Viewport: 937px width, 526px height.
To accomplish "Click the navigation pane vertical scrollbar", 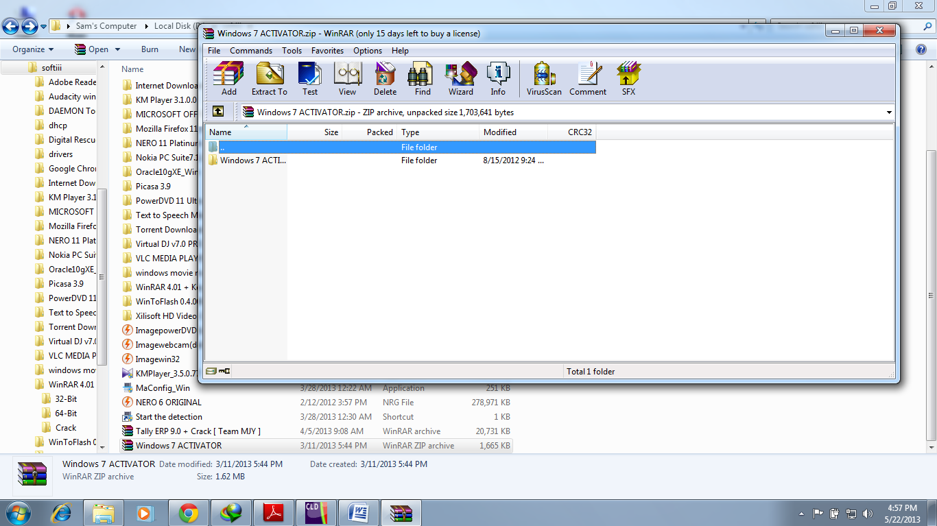I will coord(103,276).
